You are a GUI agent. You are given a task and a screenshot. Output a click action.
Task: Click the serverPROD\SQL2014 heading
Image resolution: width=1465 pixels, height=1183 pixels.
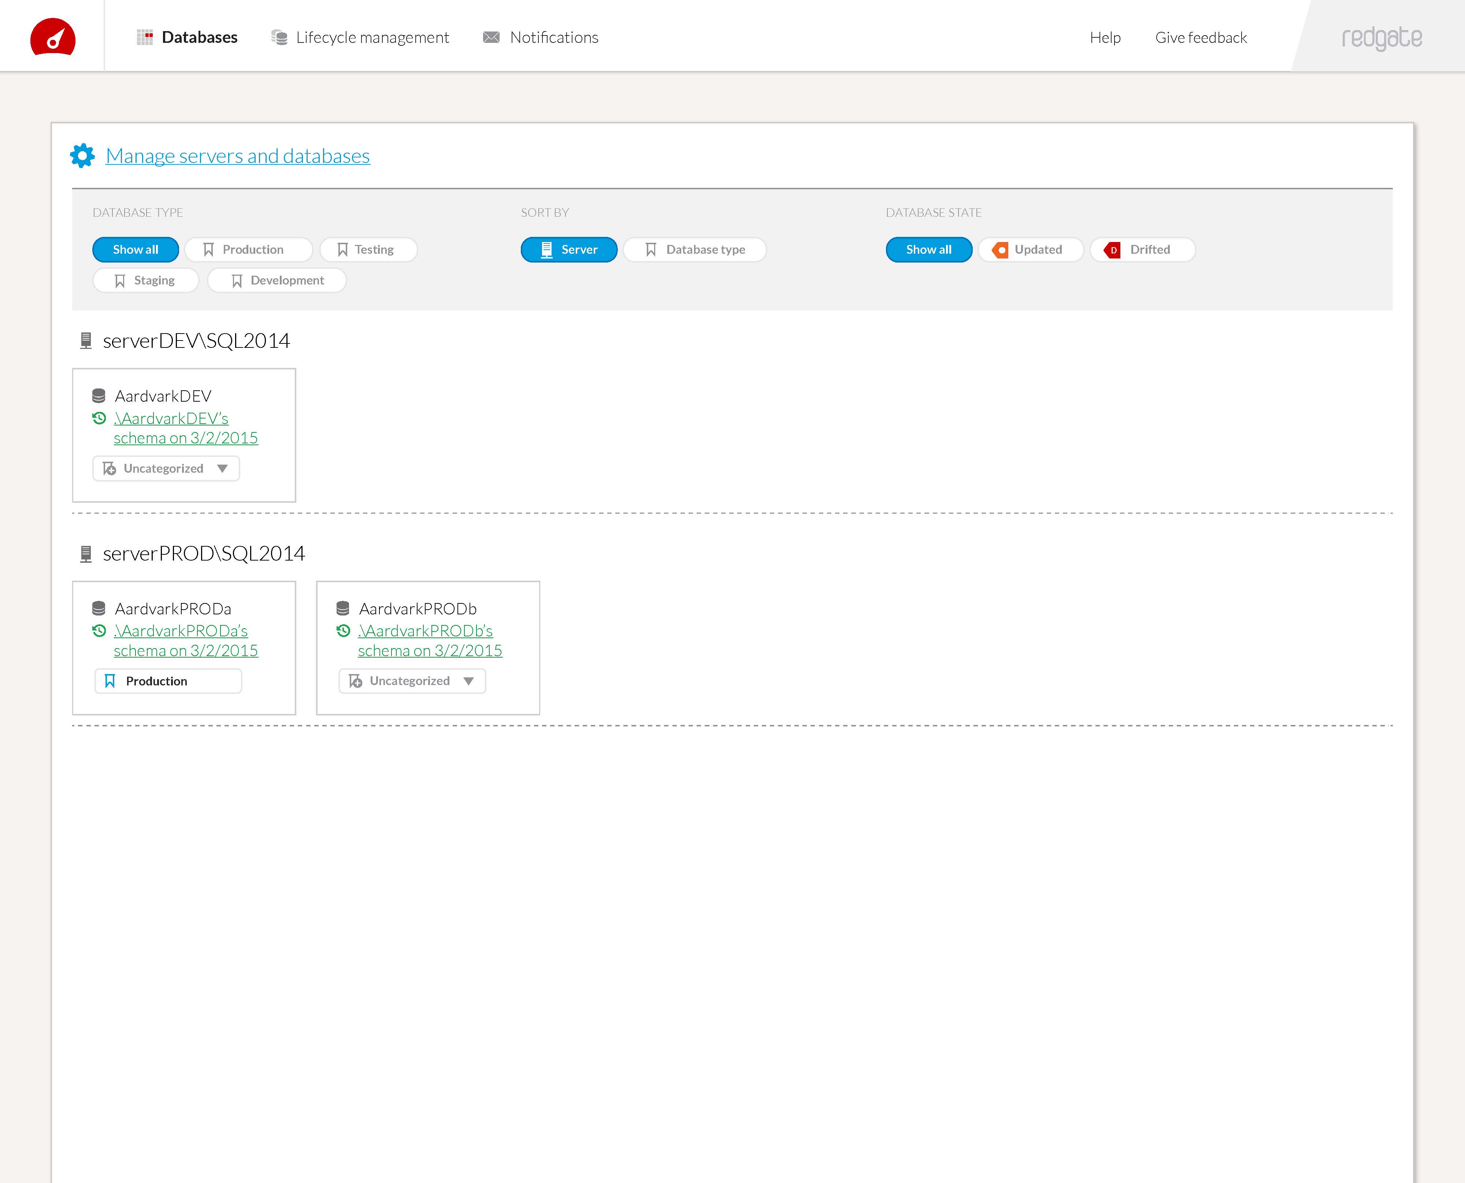pos(204,553)
